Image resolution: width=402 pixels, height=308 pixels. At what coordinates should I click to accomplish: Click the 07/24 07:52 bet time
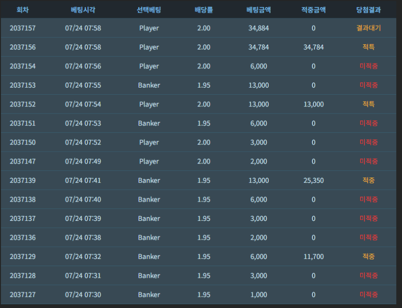[x=83, y=142]
